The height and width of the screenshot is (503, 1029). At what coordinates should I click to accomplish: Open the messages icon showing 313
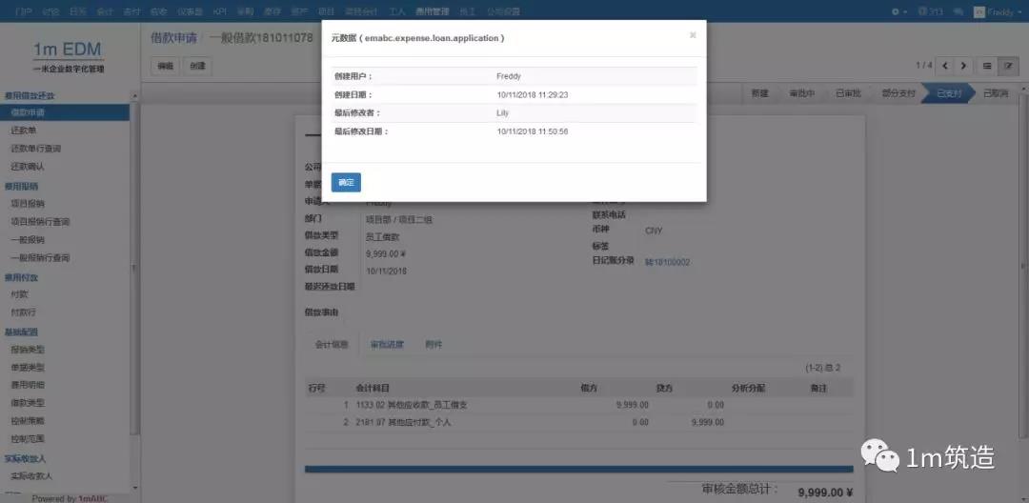[930, 11]
